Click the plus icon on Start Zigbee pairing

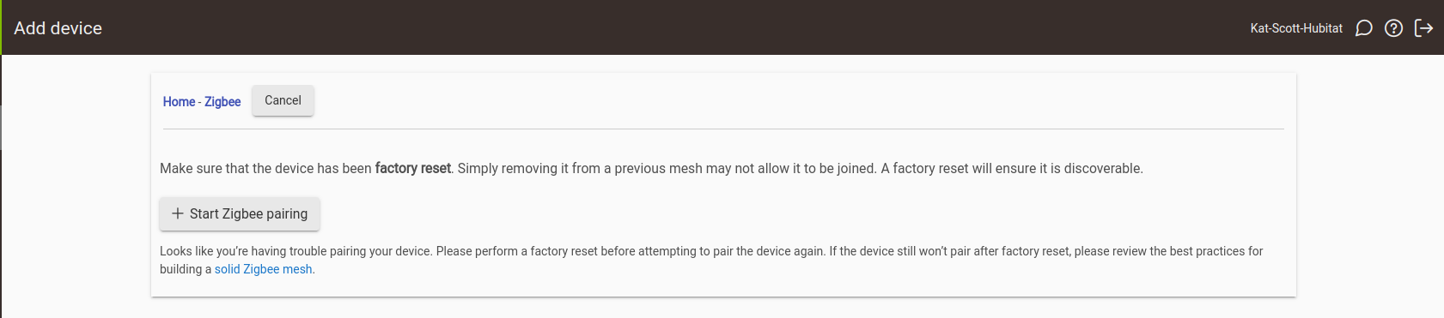(x=178, y=213)
